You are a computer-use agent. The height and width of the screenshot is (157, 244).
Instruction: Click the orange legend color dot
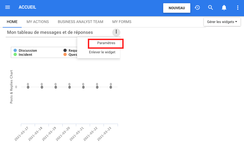point(65,55)
